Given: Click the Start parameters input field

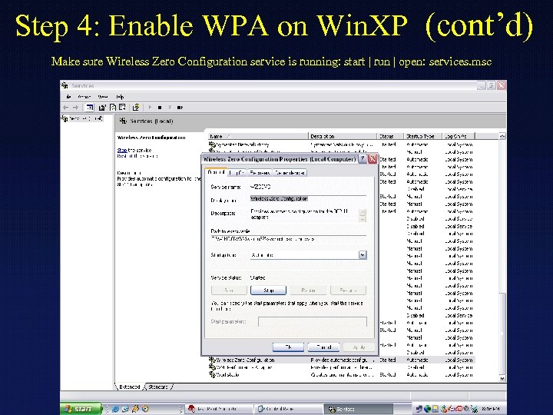Looking at the screenshot, I should [x=313, y=321].
